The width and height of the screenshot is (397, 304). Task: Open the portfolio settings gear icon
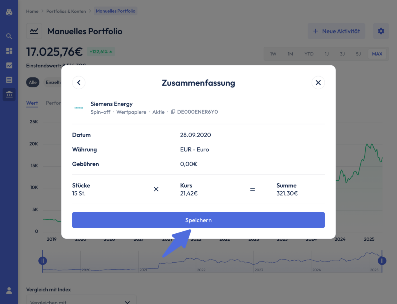[x=381, y=31]
